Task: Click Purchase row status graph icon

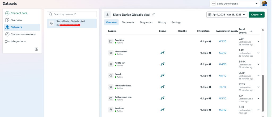Action: click(162, 110)
